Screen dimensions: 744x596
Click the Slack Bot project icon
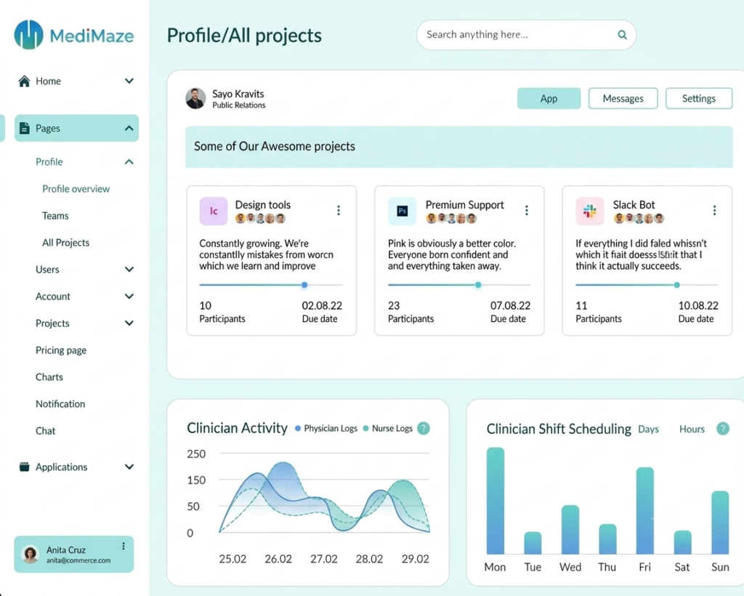tap(590, 212)
